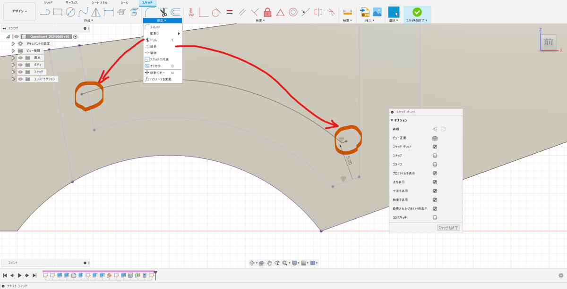Hide the ボディ folder via eye icon
This screenshot has width=567, height=289.
(20, 65)
